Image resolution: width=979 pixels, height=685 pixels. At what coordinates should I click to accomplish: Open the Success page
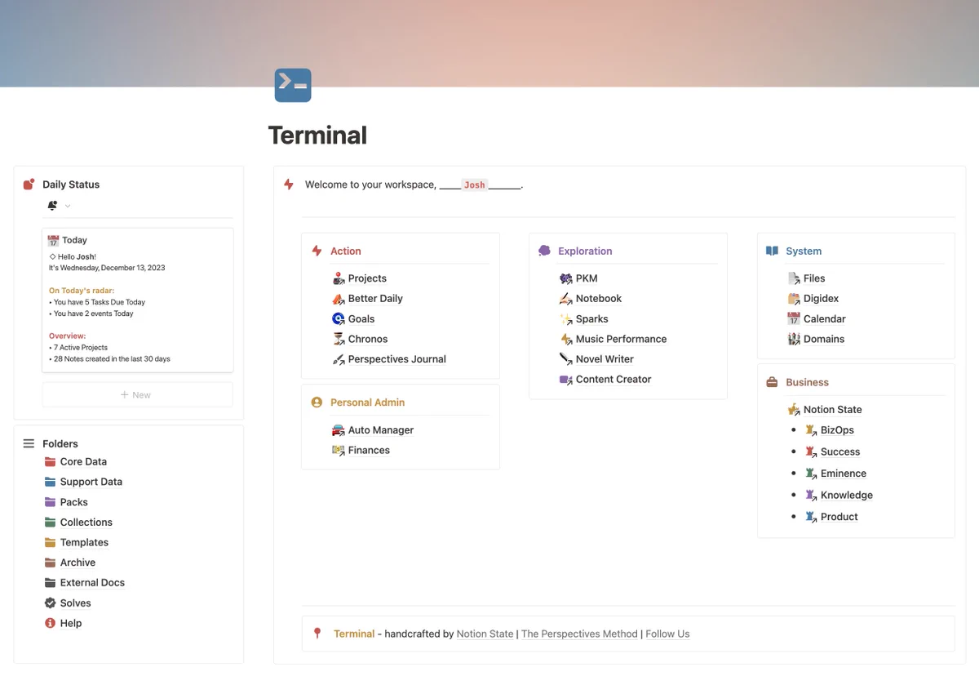click(x=840, y=451)
